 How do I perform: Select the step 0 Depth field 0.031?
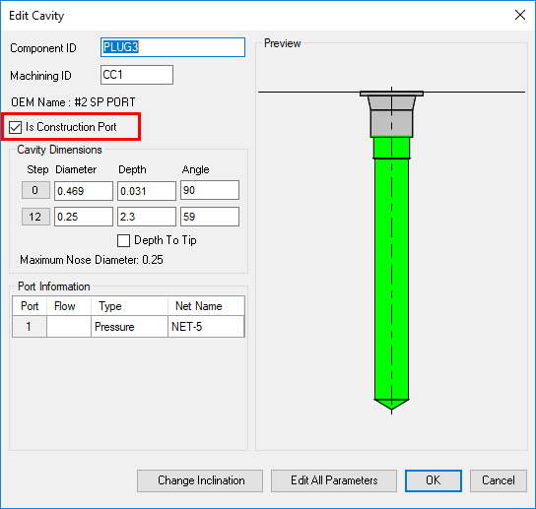pyautogui.click(x=147, y=191)
